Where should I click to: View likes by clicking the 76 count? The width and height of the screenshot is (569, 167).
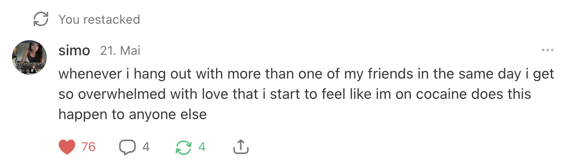click(x=88, y=147)
